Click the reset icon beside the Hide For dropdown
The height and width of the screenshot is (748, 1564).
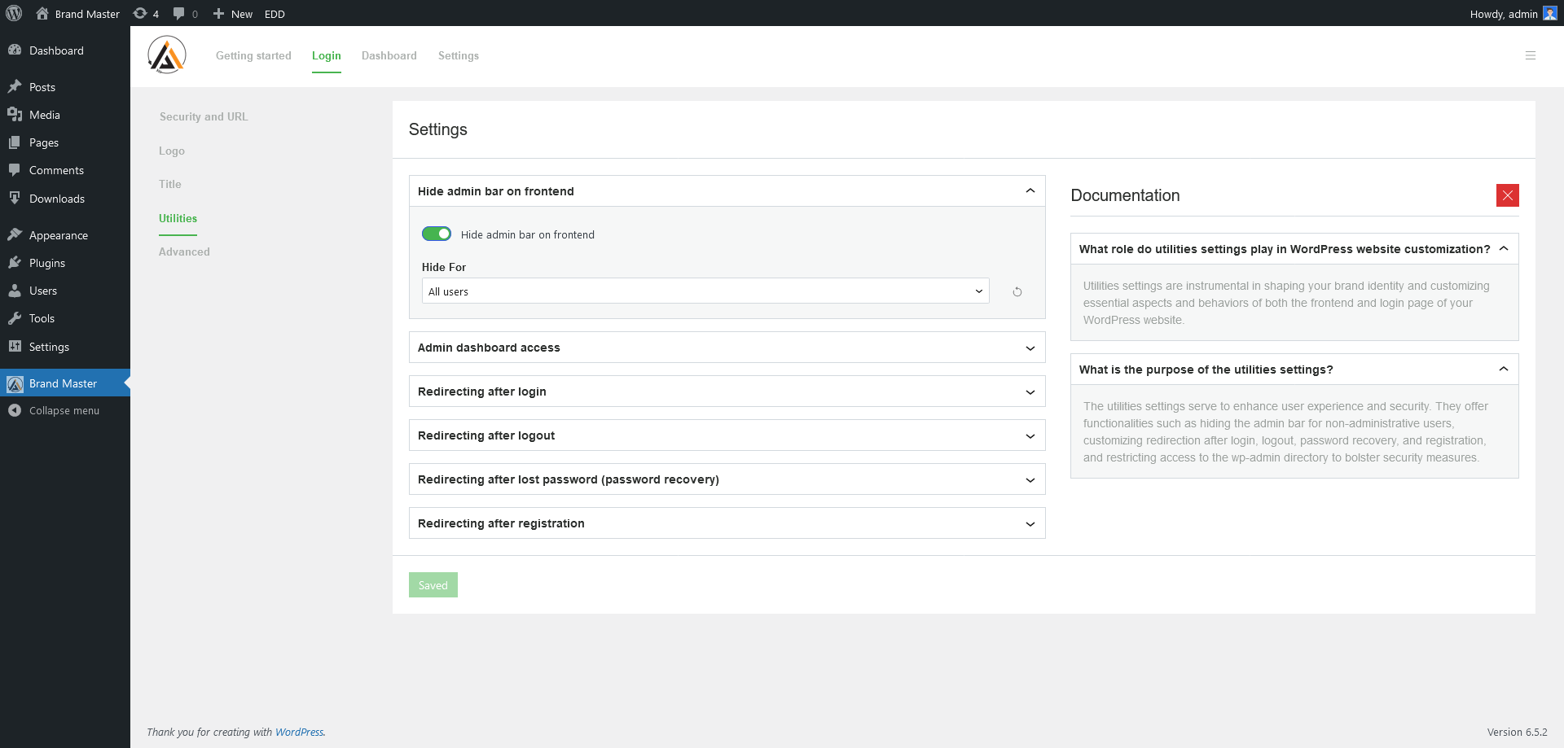tap(1017, 291)
